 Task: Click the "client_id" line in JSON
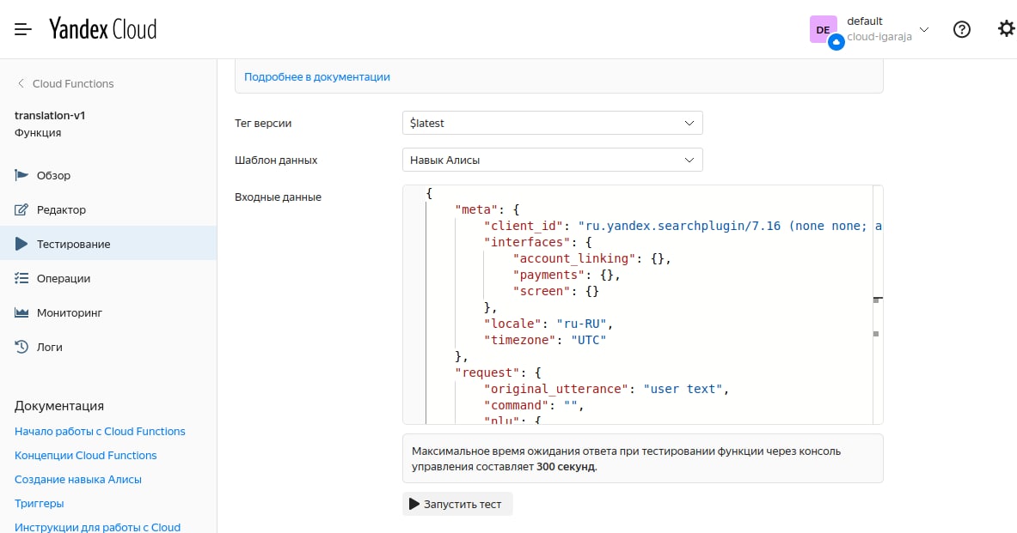(x=683, y=226)
